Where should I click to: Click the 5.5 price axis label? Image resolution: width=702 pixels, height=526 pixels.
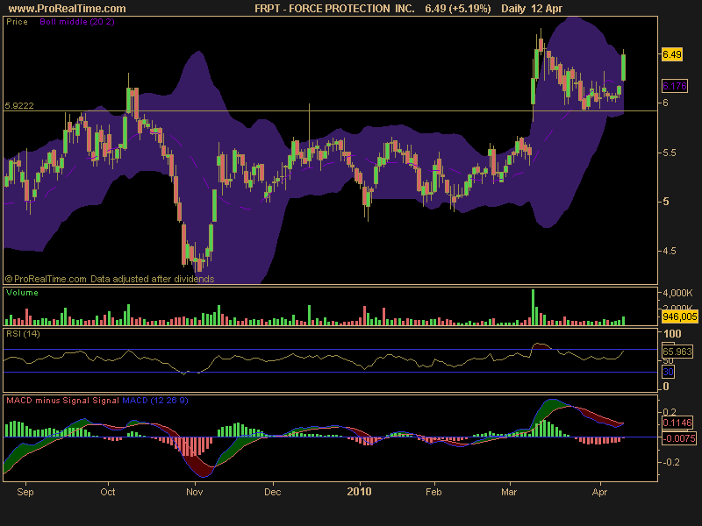(669, 153)
